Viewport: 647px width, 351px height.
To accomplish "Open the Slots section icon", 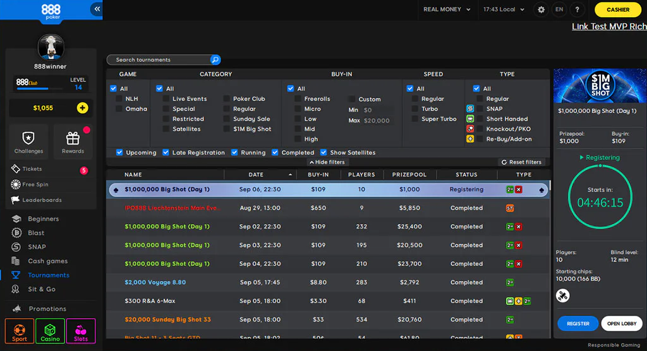I will 80,331.
